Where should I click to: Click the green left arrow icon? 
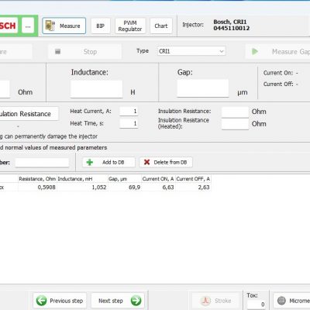click(x=41, y=301)
